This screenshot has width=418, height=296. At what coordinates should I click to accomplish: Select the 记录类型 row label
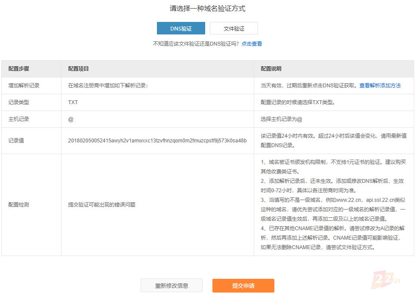coord(18,102)
